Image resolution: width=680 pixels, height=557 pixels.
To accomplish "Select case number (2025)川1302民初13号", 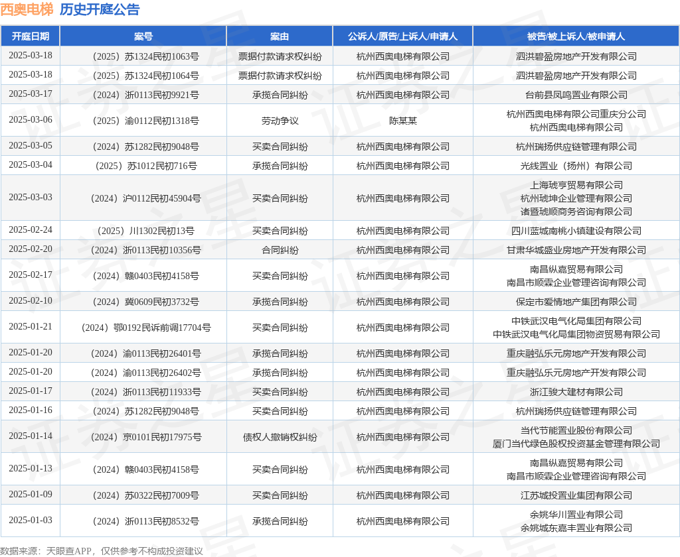I will pyautogui.click(x=145, y=231).
